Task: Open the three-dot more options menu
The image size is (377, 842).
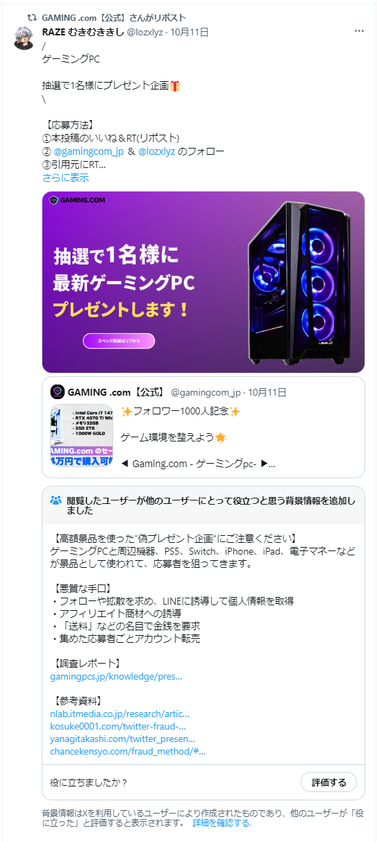Action: click(x=358, y=32)
